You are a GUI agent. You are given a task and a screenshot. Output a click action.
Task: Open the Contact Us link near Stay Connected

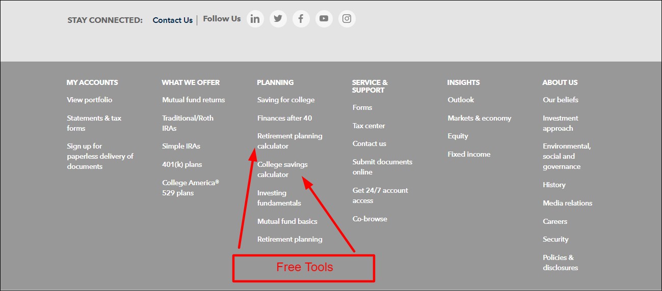pos(172,20)
